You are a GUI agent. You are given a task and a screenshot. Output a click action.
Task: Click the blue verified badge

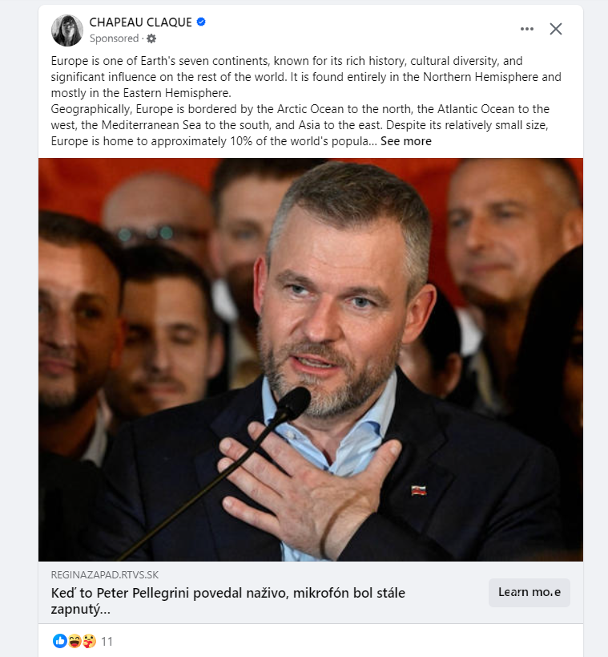[x=201, y=22]
